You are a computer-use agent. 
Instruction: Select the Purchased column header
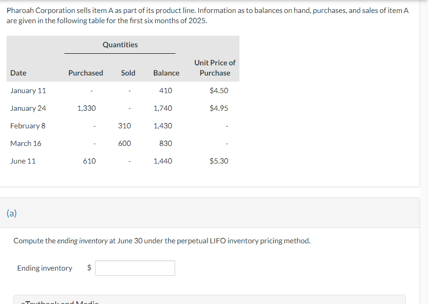86,73
